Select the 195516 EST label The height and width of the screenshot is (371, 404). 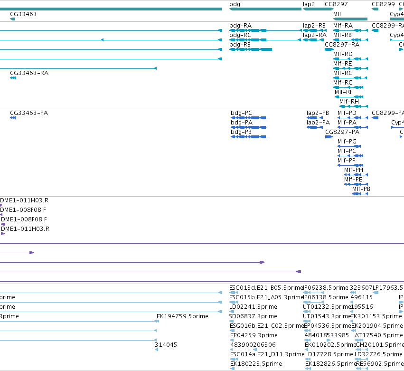pyautogui.click(x=362, y=307)
